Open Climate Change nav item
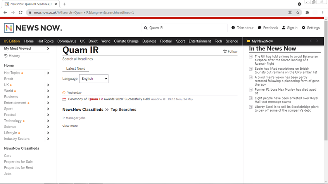 (126, 41)
